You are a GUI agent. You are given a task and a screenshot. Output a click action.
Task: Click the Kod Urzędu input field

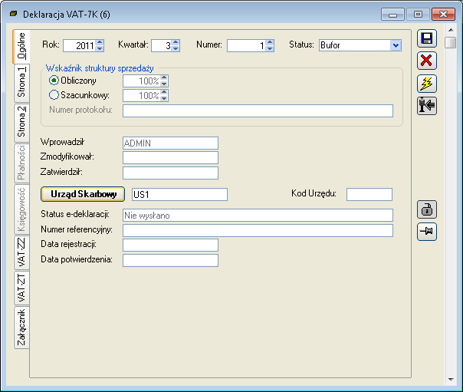369,194
